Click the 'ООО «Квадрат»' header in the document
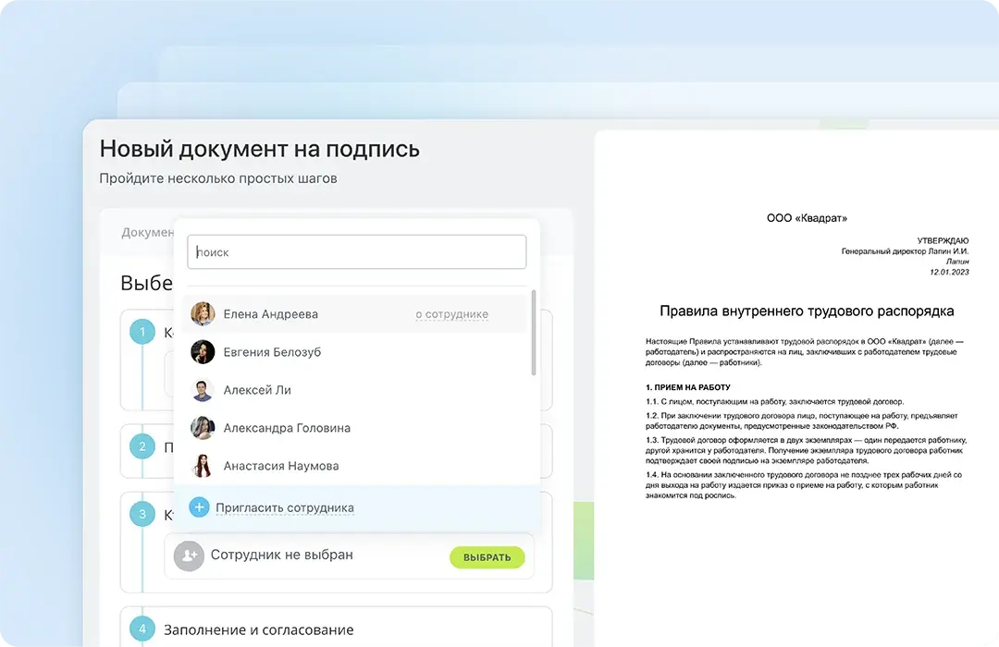 click(807, 218)
